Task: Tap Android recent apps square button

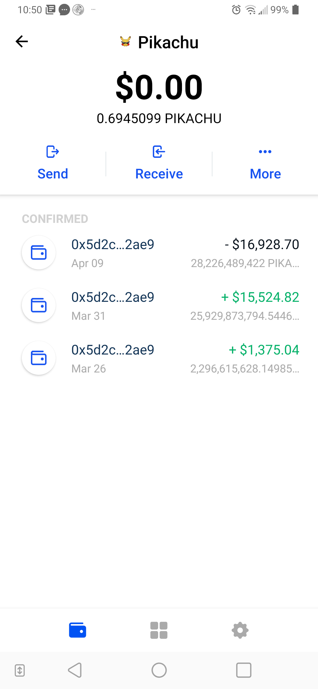Action: tap(244, 670)
